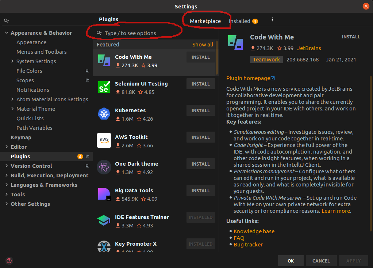This screenshot has height=268, width=373.
Task: Click the project-level icon next to Version Control
Action: (x=87, y=166)
